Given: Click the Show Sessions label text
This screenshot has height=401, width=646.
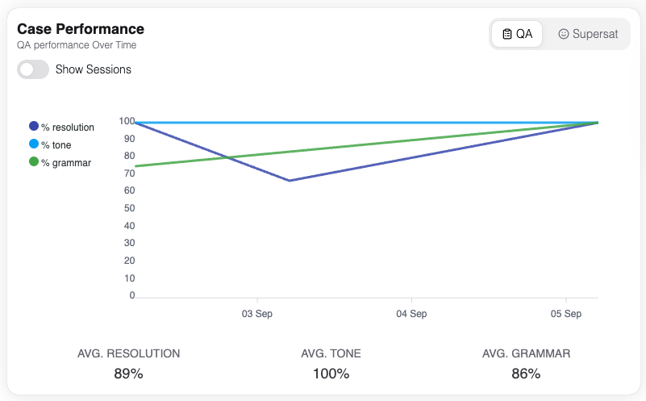Looking at the screenshot, I should pos(94,69).
